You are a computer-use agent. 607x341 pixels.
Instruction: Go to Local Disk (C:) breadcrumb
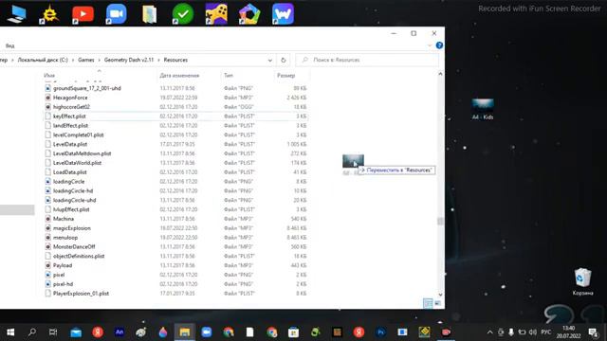click(x=43, y=60)
